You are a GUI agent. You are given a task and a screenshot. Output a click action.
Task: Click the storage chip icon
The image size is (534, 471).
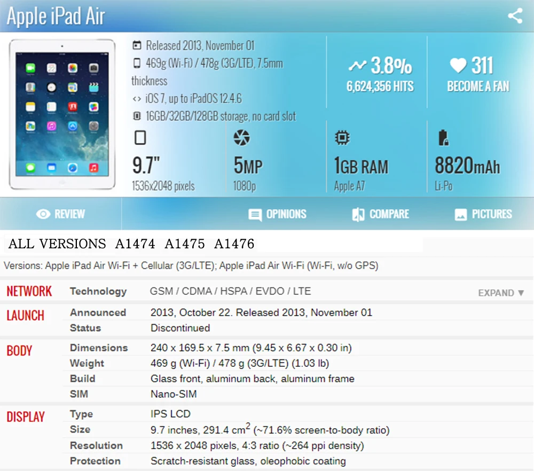tap(137, 116)
